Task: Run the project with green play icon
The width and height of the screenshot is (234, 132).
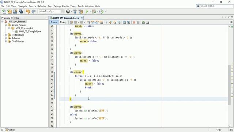Action: click(x=87, y=11)
